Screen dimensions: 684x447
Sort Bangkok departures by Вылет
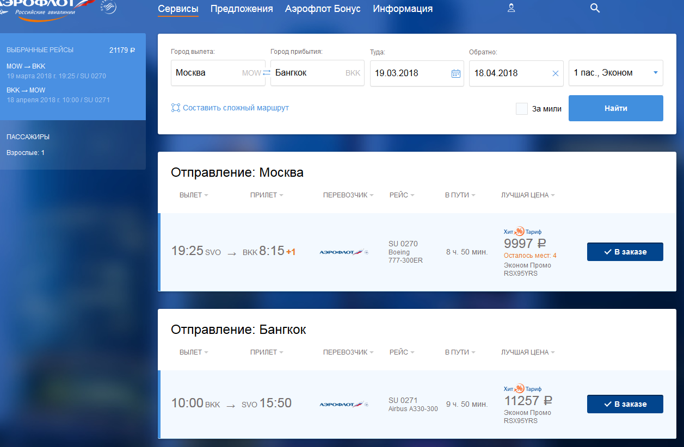[194, 352]
